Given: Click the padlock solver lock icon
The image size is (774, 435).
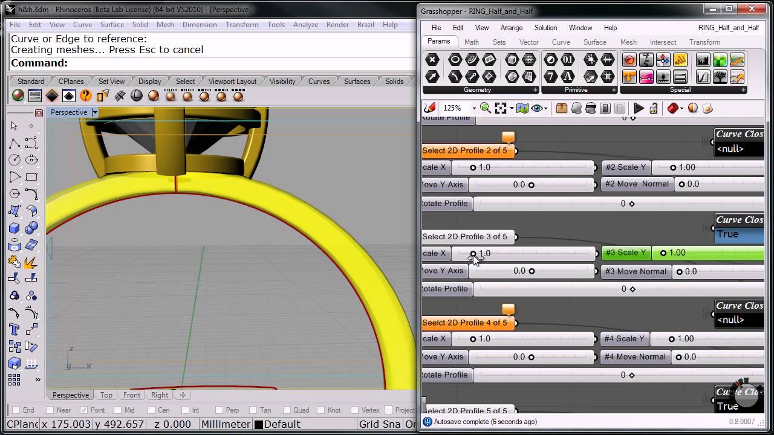Looking at the screenshot, I should tap(654, 108).
